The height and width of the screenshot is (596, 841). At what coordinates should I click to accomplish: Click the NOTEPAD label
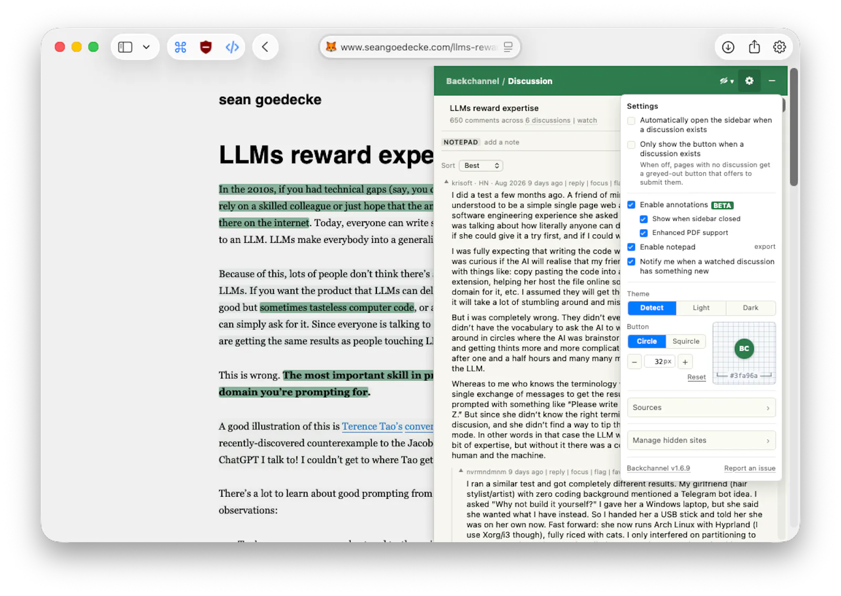[460, 142]
